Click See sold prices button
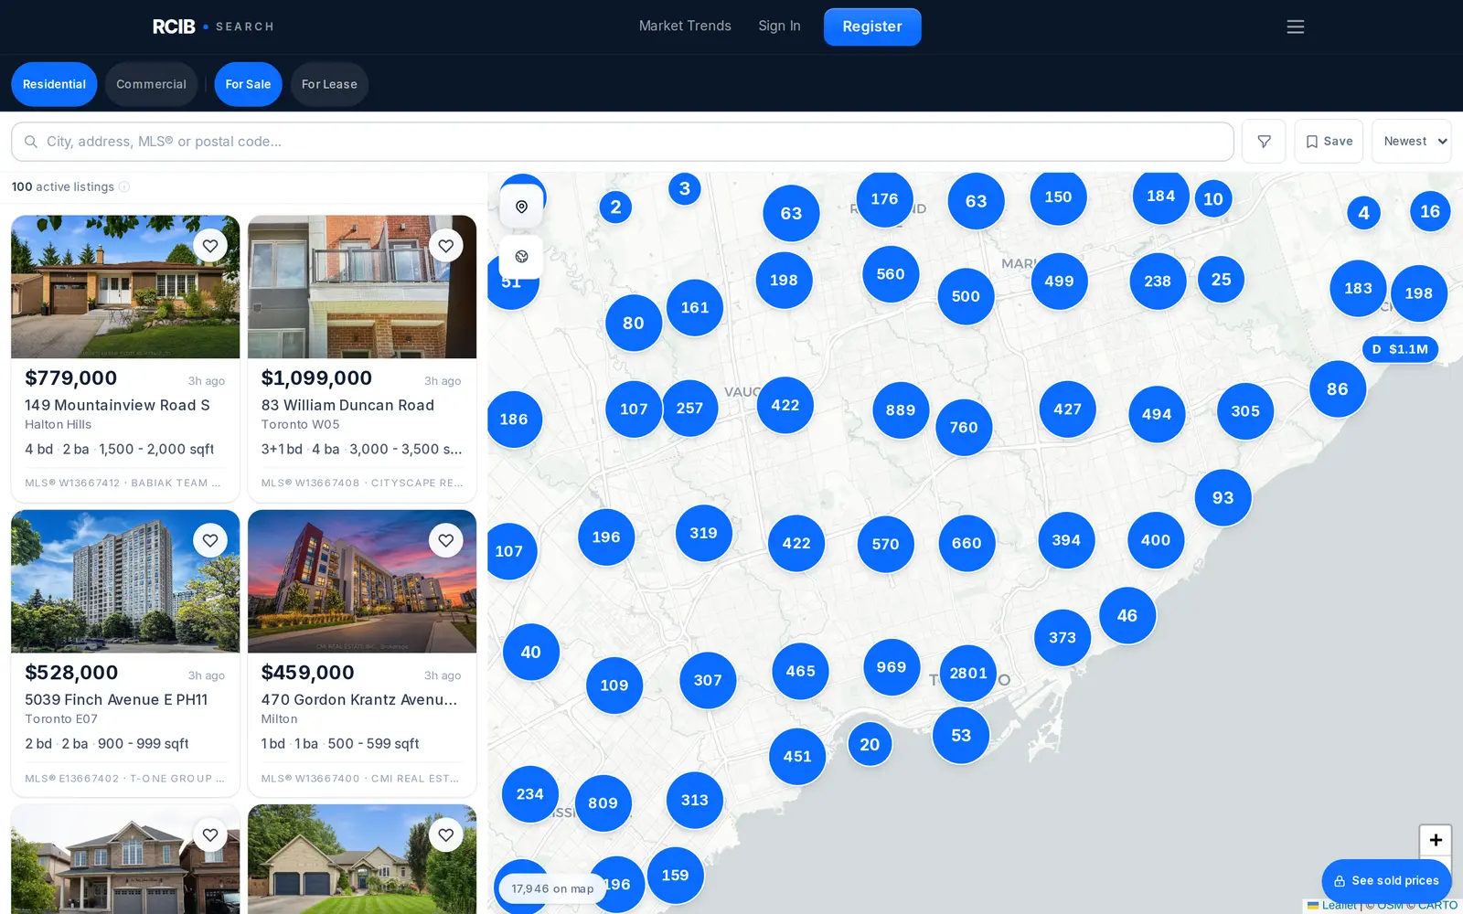The image size is (1463, 914). (1386, 881)
